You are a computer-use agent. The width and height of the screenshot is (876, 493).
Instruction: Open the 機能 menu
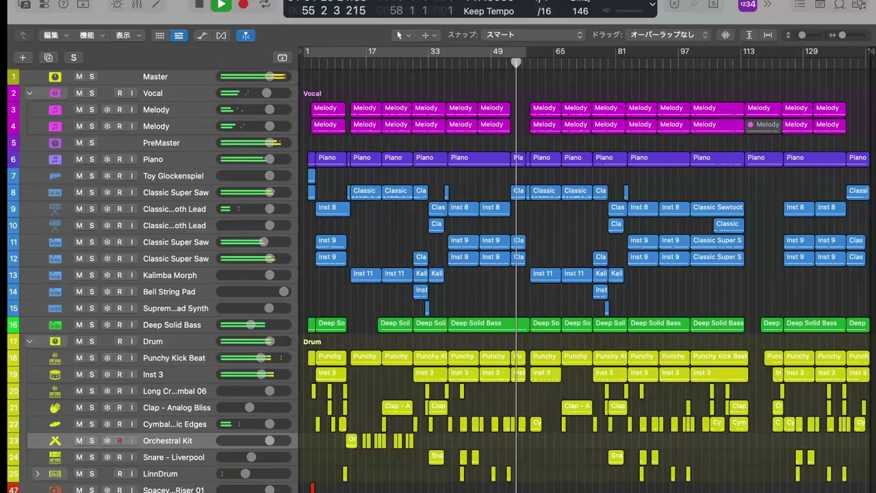(x=92, y=35)
